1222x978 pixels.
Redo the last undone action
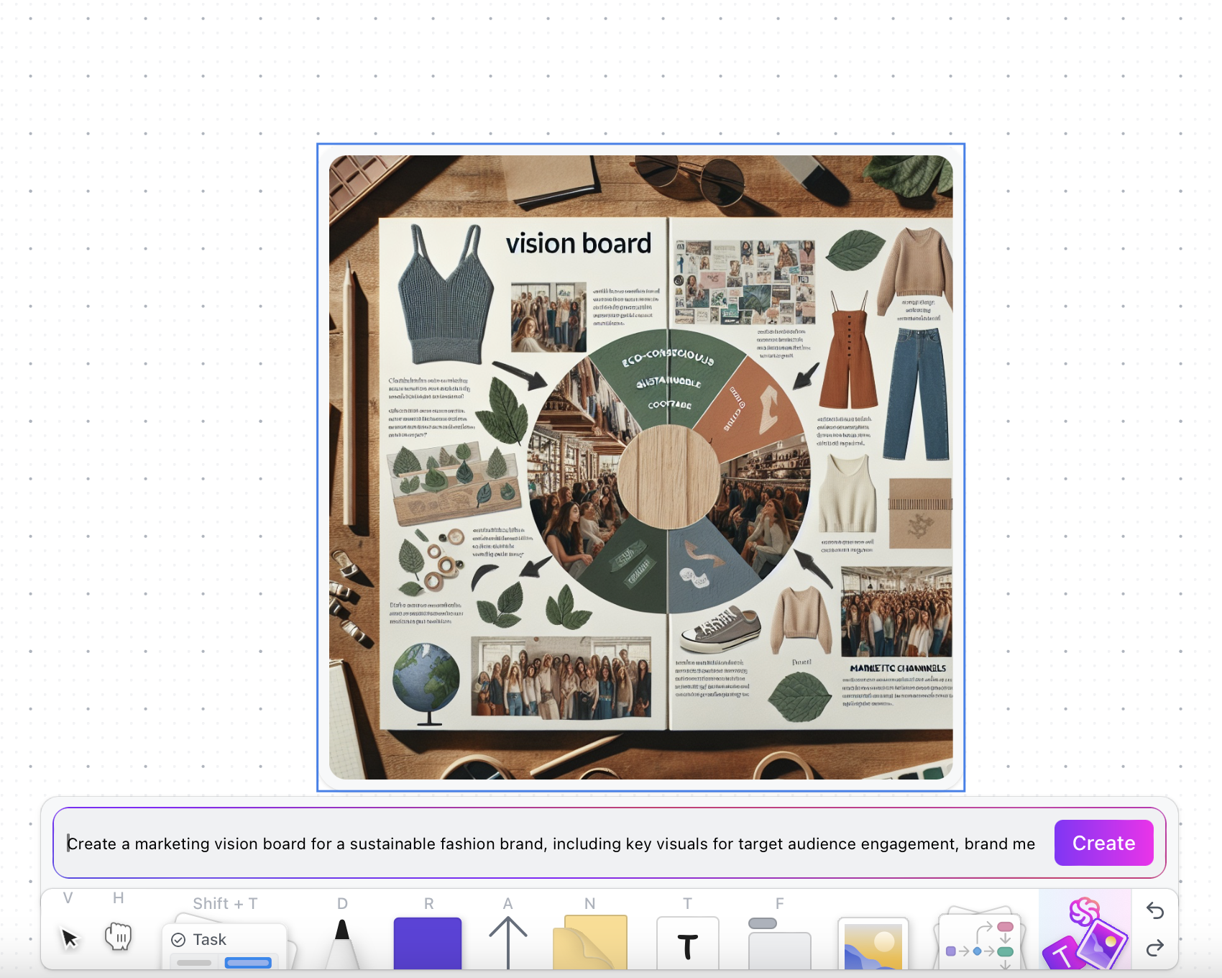point(1156,948)
